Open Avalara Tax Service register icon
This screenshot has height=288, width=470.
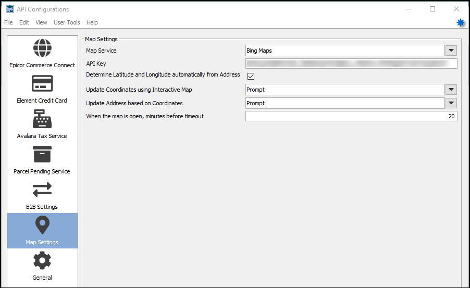(42, 119)
